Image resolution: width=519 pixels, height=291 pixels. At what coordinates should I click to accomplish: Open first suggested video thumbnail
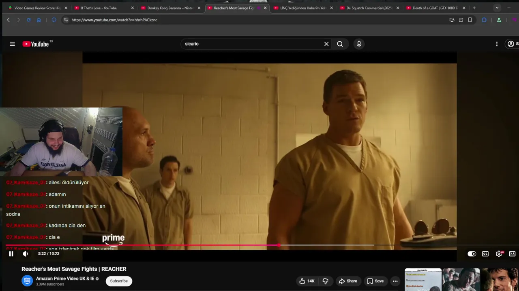pyautogui.click(x=423, y=280)
